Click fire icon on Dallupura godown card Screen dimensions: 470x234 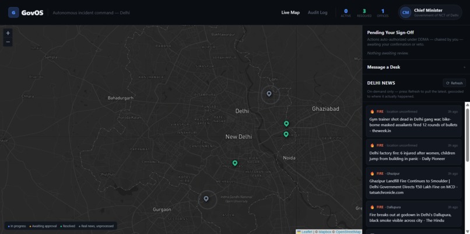(372, 207)
